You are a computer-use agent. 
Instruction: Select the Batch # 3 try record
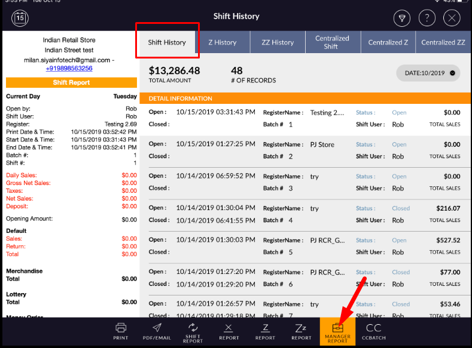point(305,182)
